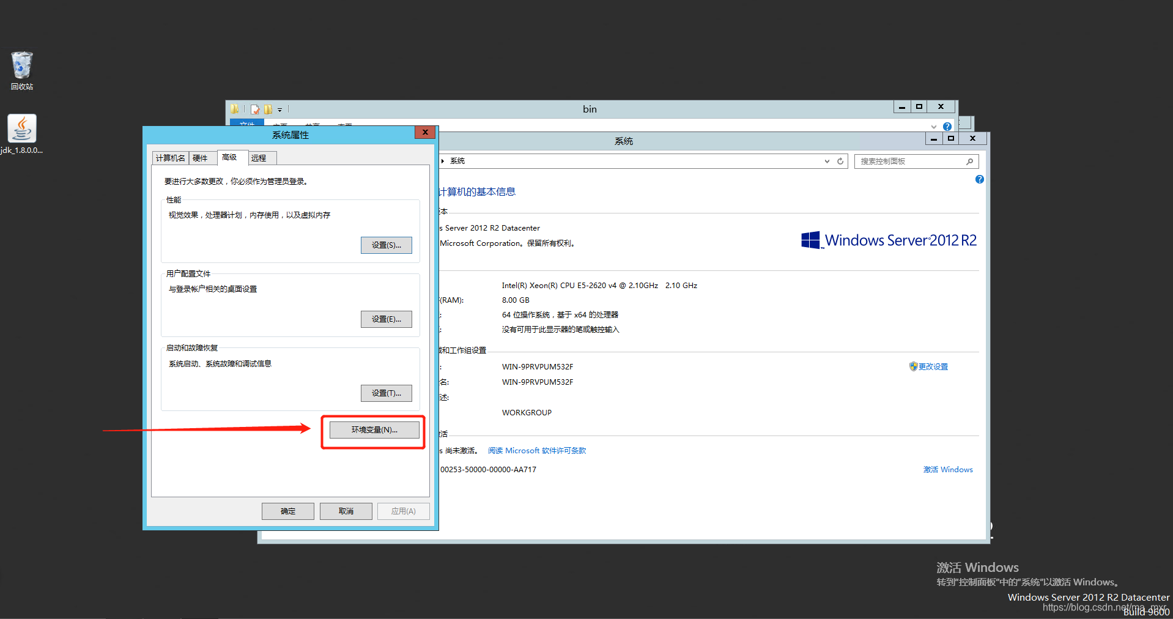Open 阅读 Microsoft 软件许可条款 link

tap(537, 451)
